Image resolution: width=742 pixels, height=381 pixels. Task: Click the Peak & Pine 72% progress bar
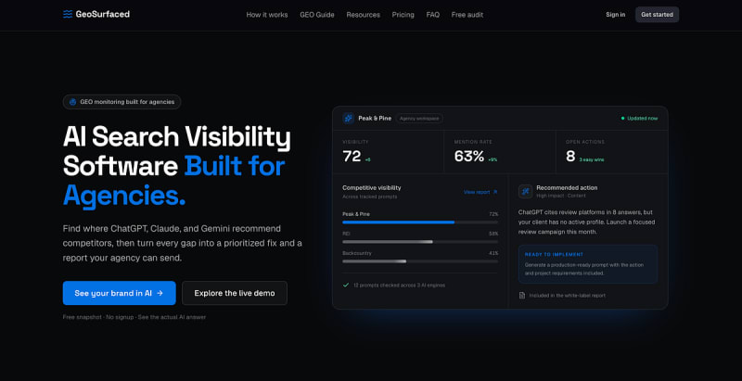[420, 222]
